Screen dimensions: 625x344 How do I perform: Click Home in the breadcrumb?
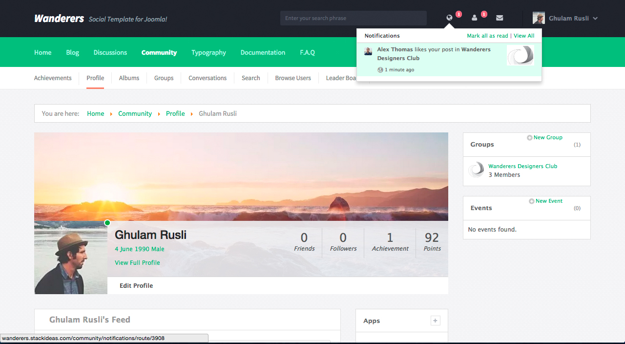[x=96, y=113]
